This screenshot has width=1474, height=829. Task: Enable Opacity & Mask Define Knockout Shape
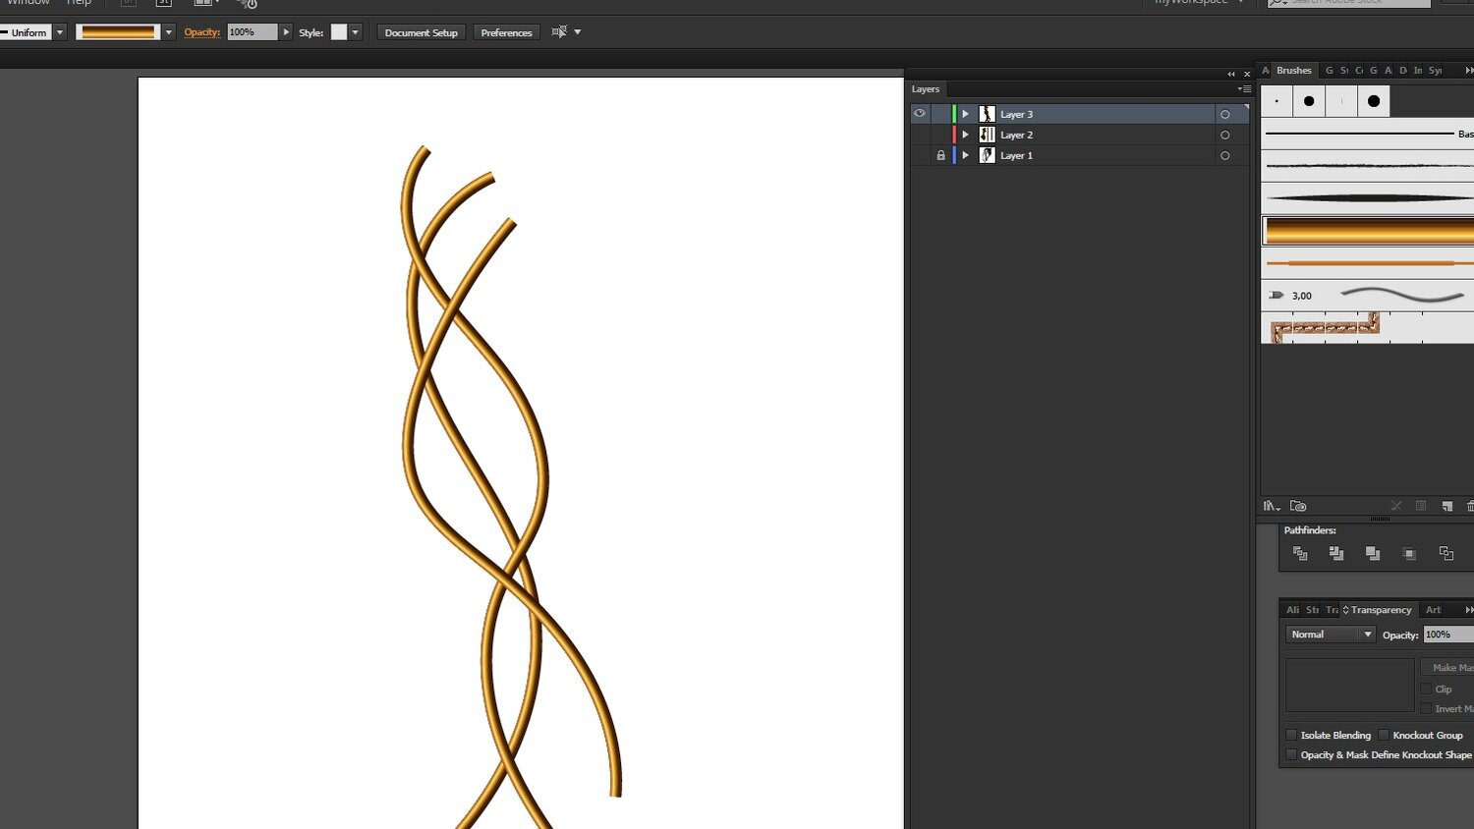pos(1291,754)
